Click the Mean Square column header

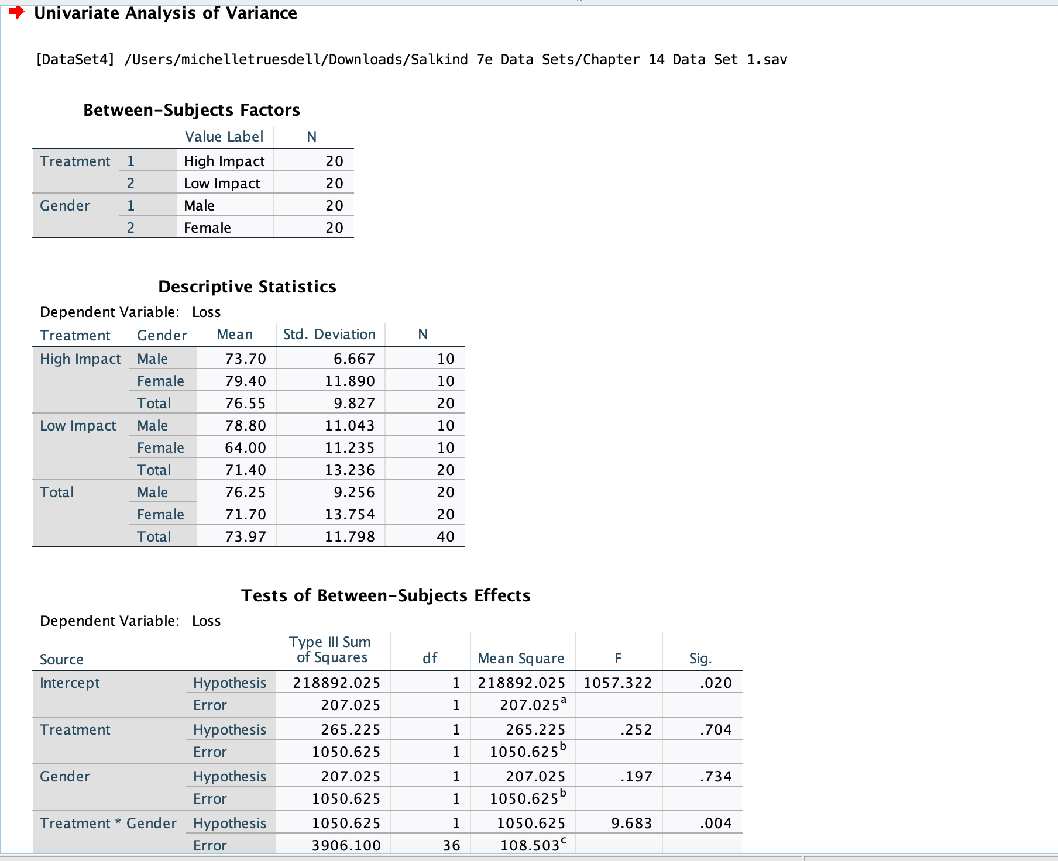[521, 659]
